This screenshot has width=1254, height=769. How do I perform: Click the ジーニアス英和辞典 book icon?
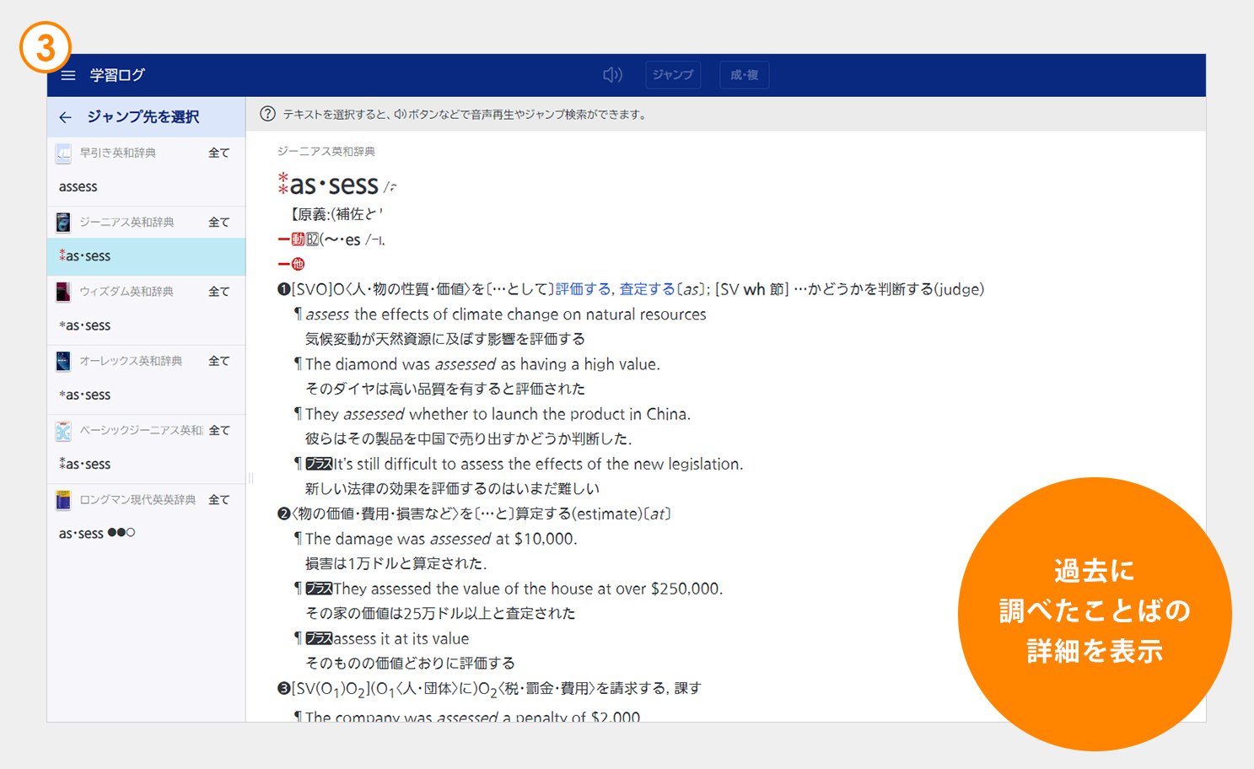pyautogui.click(x=63, y=223)
